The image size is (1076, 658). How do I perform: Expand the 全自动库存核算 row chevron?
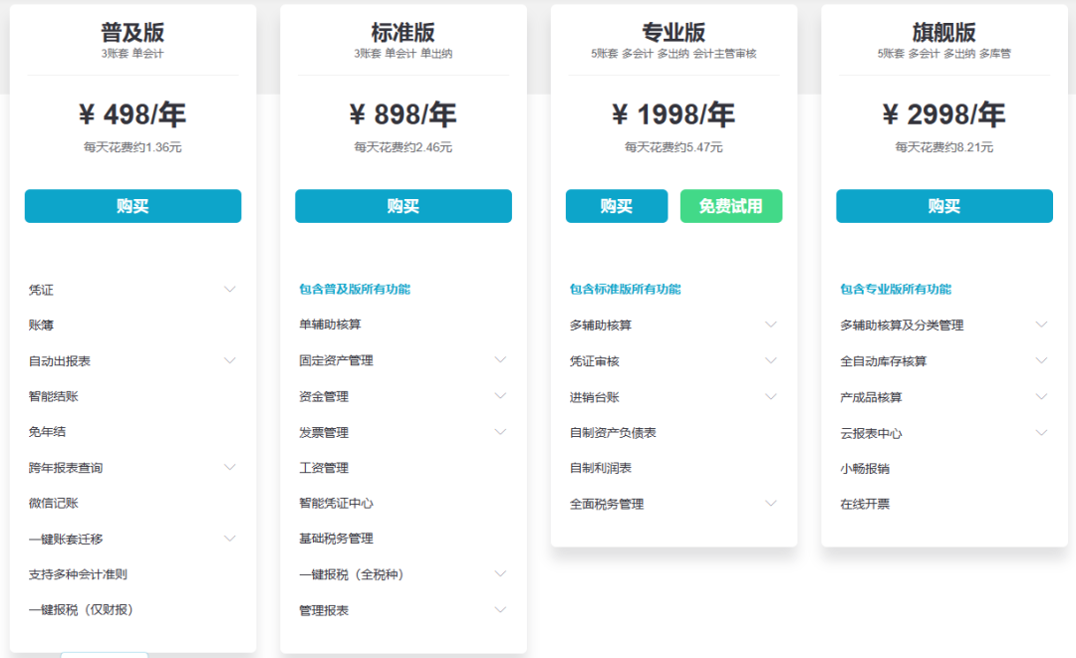tap(1041, 360)
